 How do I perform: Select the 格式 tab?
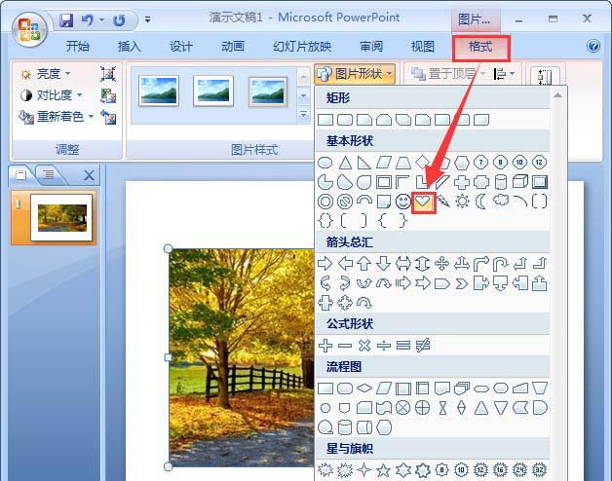(x=480, y=47)
